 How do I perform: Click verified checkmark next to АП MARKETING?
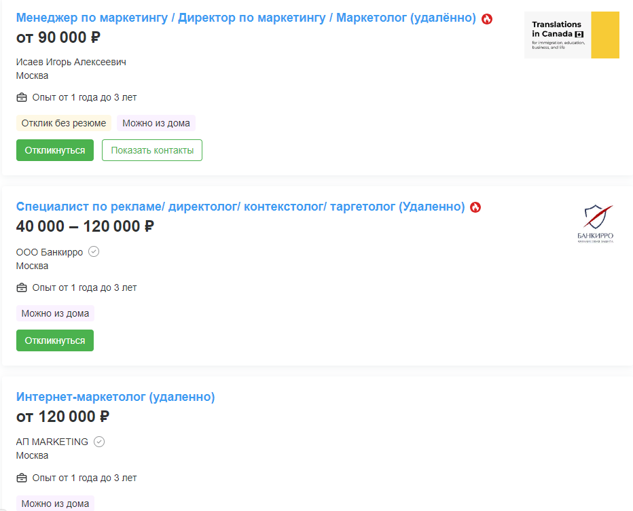point(100,442)
